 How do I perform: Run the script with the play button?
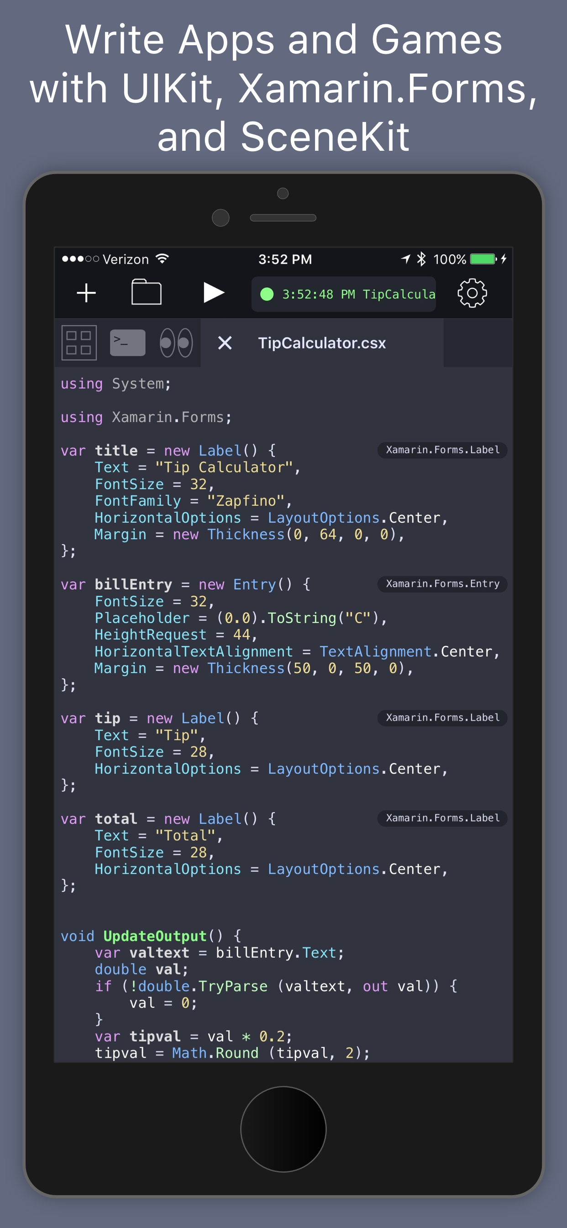click(214, 293)
